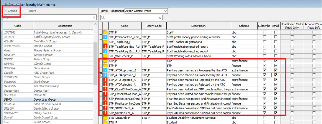The width and height of the screenshot is (322, 124).
Task: Select the ARMSTRONG group row
Action: point(48,46)
